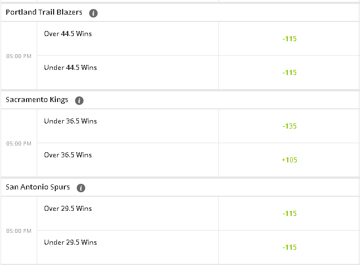Select Spurs Under 29.5 Wins -115 odds
The height and width of the screenshot is (265, 360).
[x=289, y=248]
